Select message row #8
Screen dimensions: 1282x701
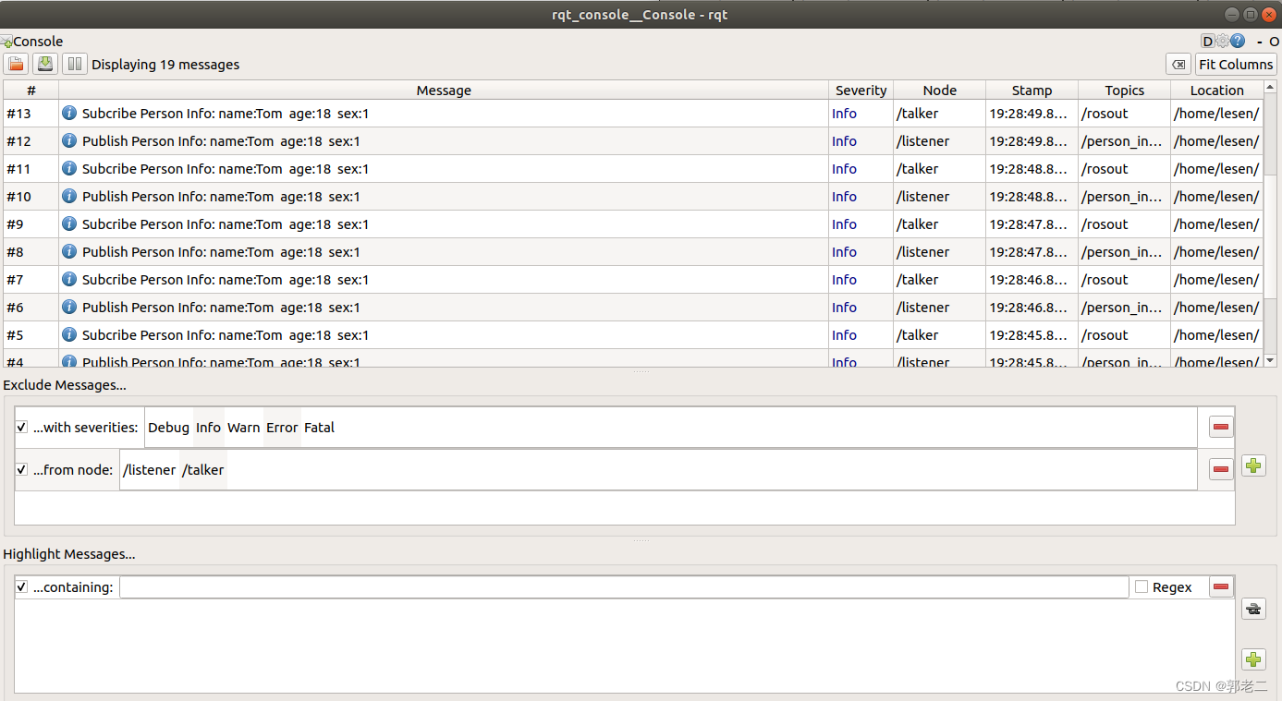[x=633, y=252]
